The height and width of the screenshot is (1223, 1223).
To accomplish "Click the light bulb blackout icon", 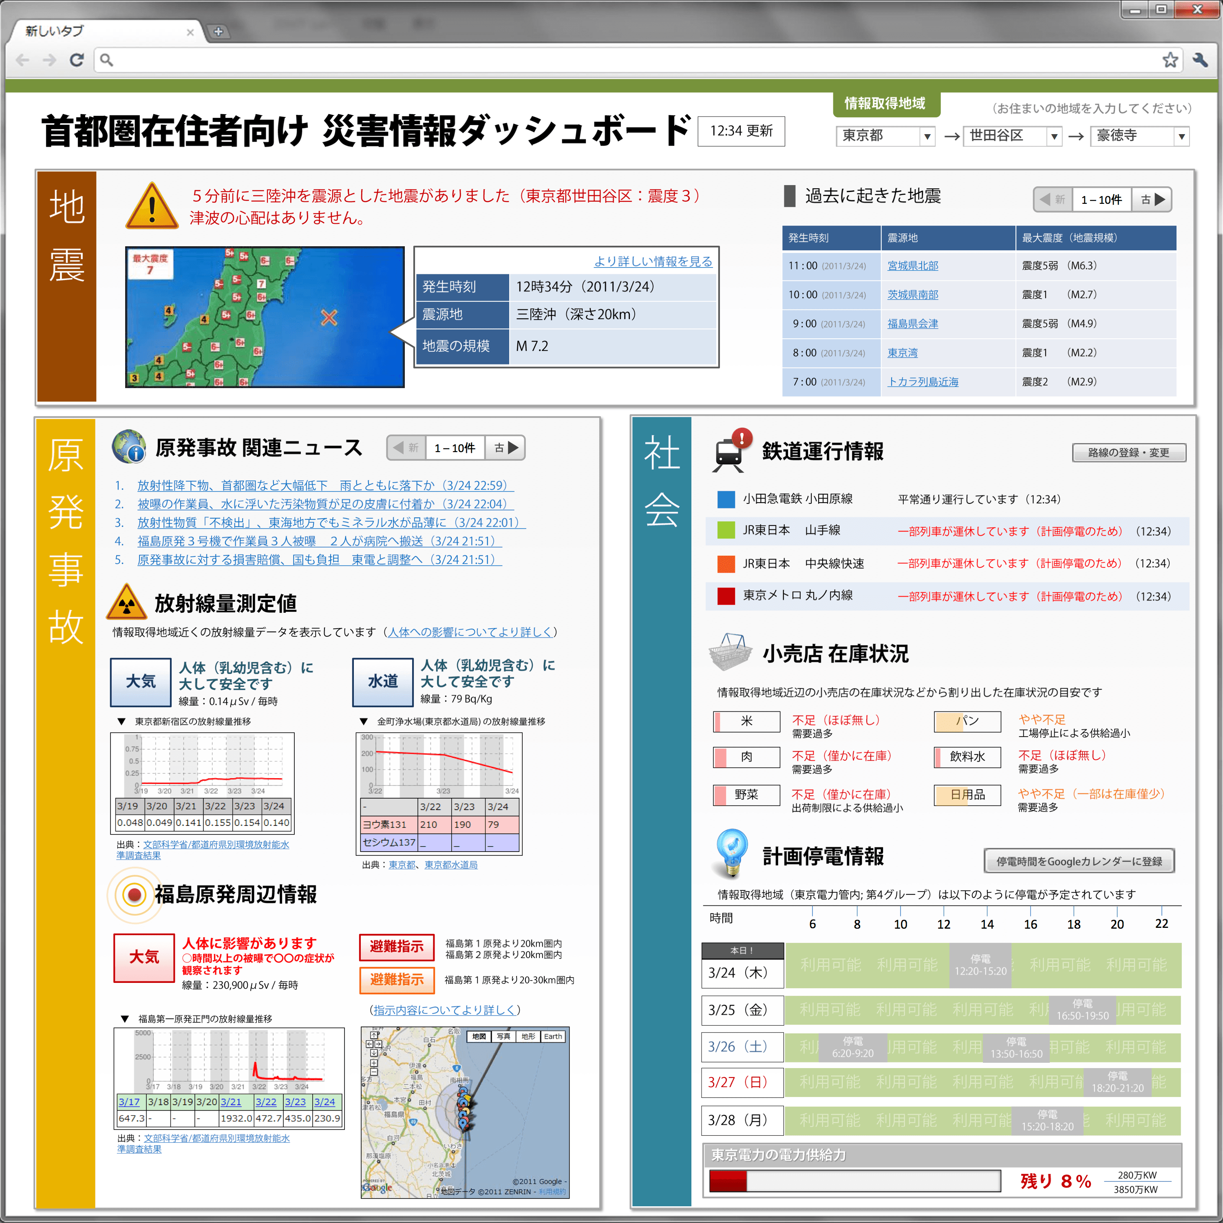I will 732,854.
